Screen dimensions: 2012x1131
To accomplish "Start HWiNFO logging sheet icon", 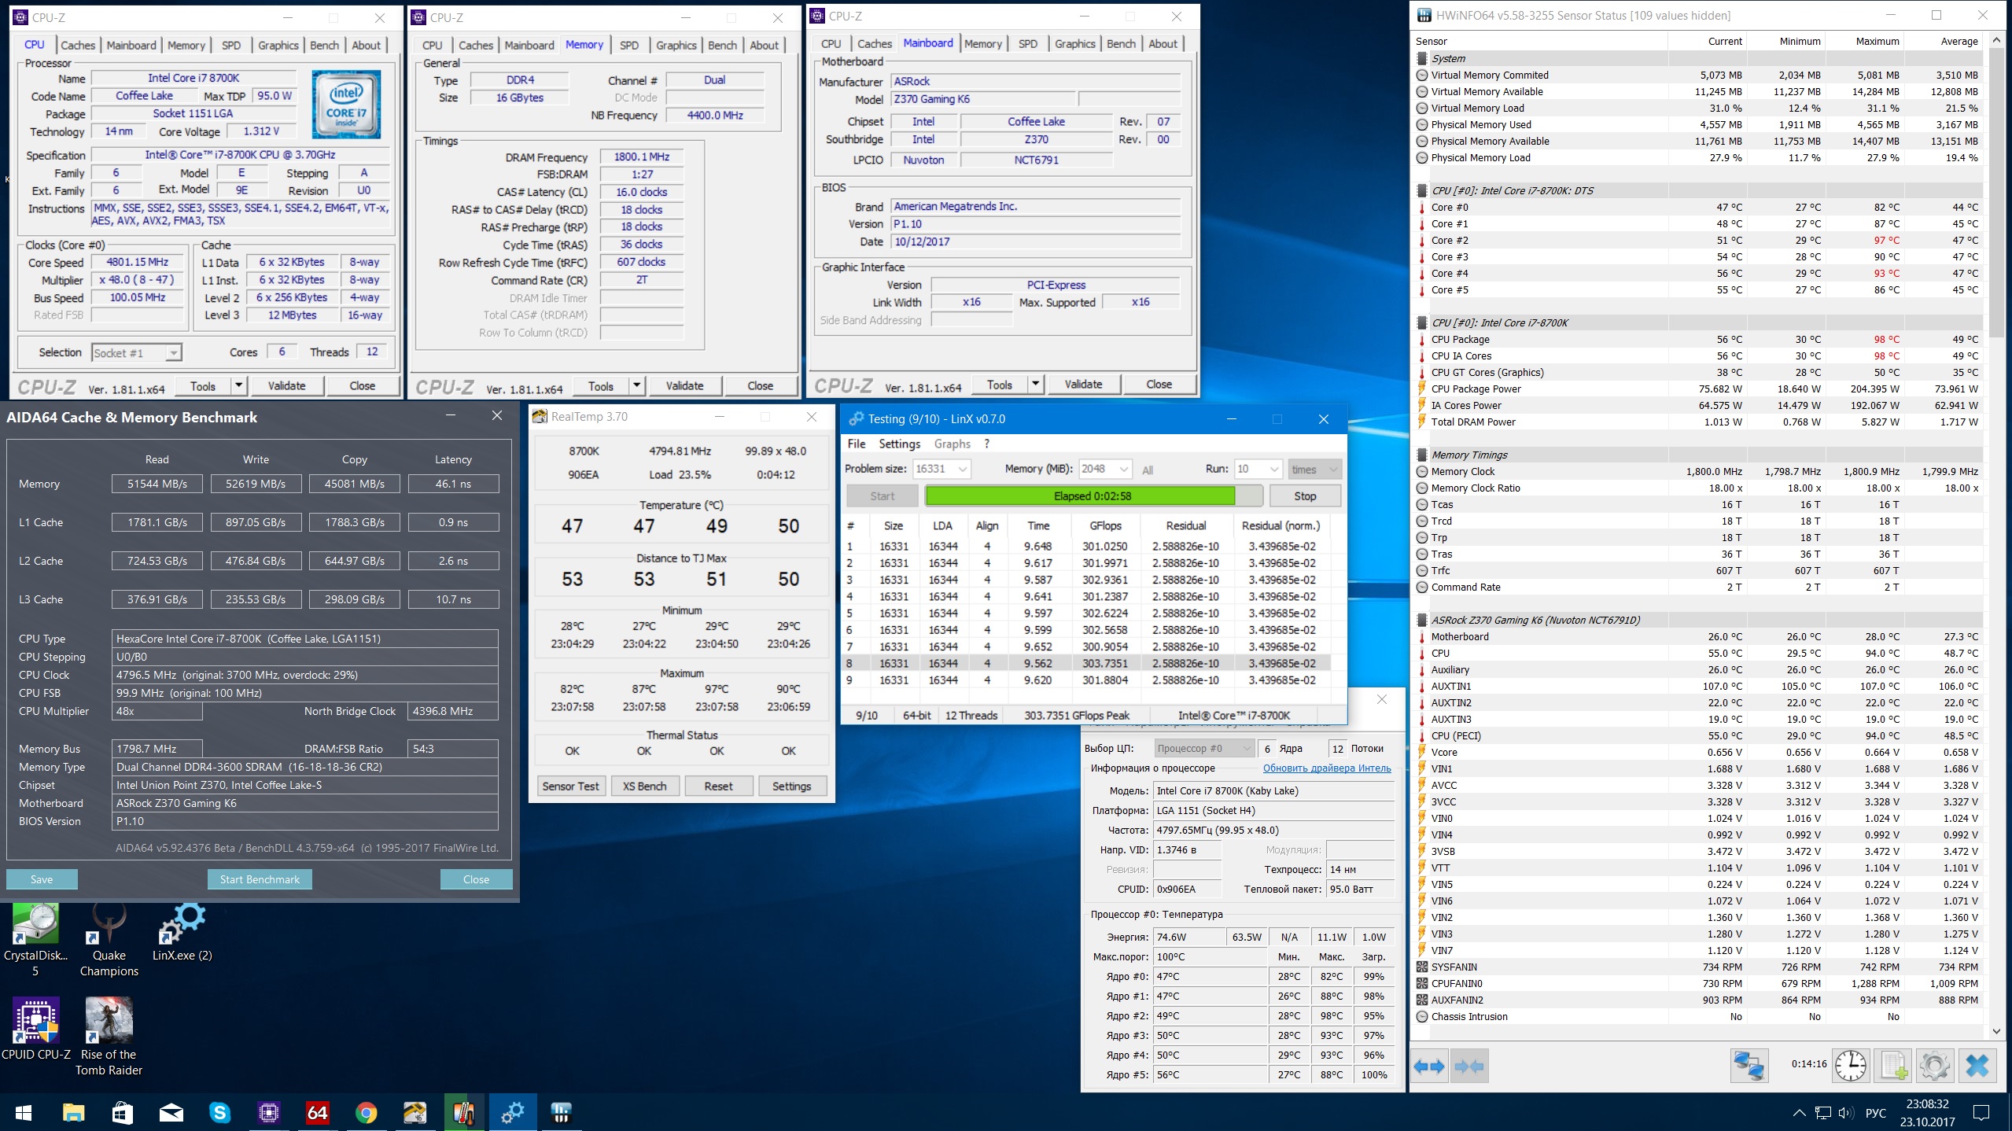I will [1893, 1067].
